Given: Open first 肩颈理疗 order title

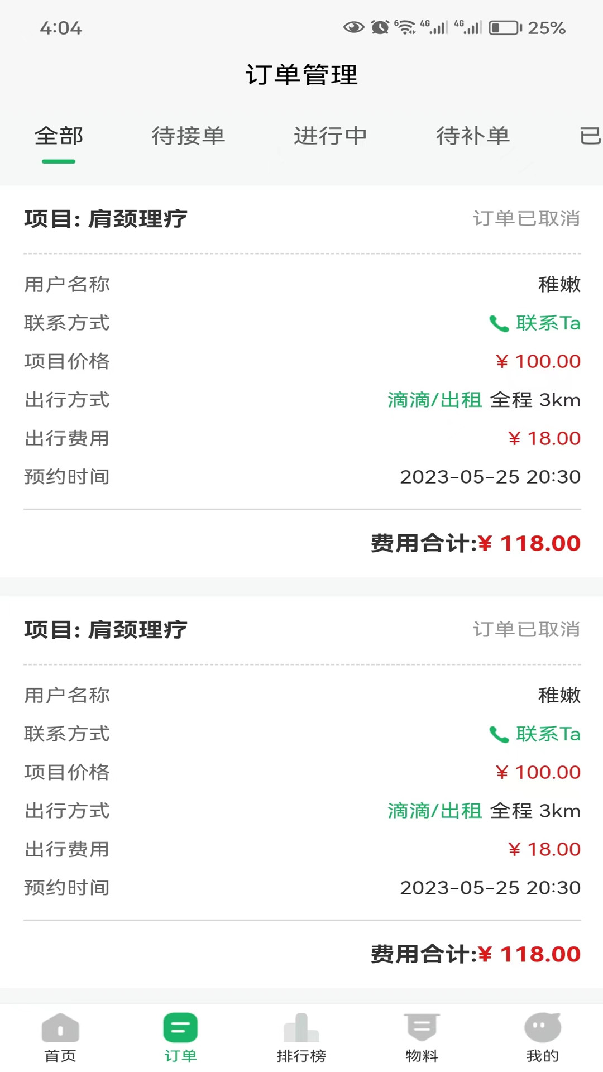Looking at the screenshot, I should (106, 219).
